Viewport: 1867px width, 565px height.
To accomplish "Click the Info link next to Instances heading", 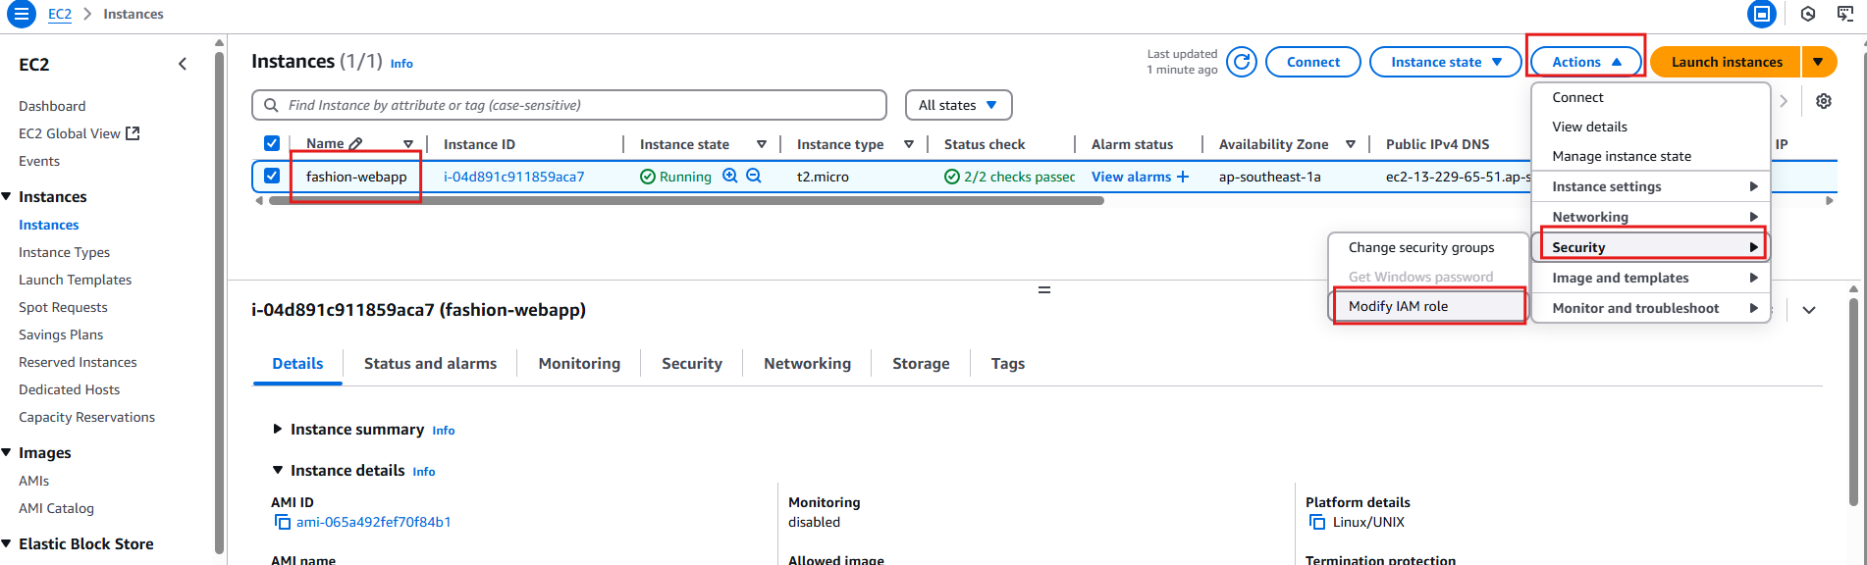I will (401, 64).
